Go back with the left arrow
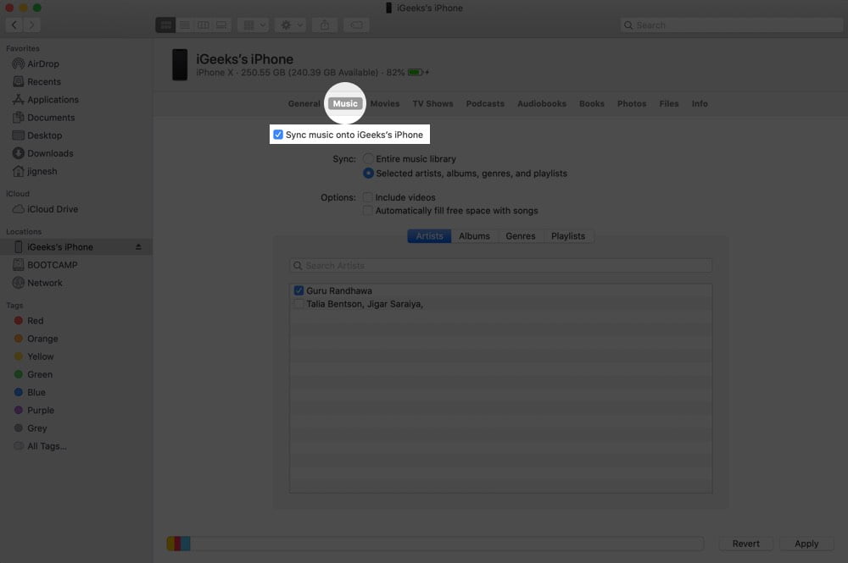Image resolution: width=848 pixels, height=563 pixels. coord(14,25)
